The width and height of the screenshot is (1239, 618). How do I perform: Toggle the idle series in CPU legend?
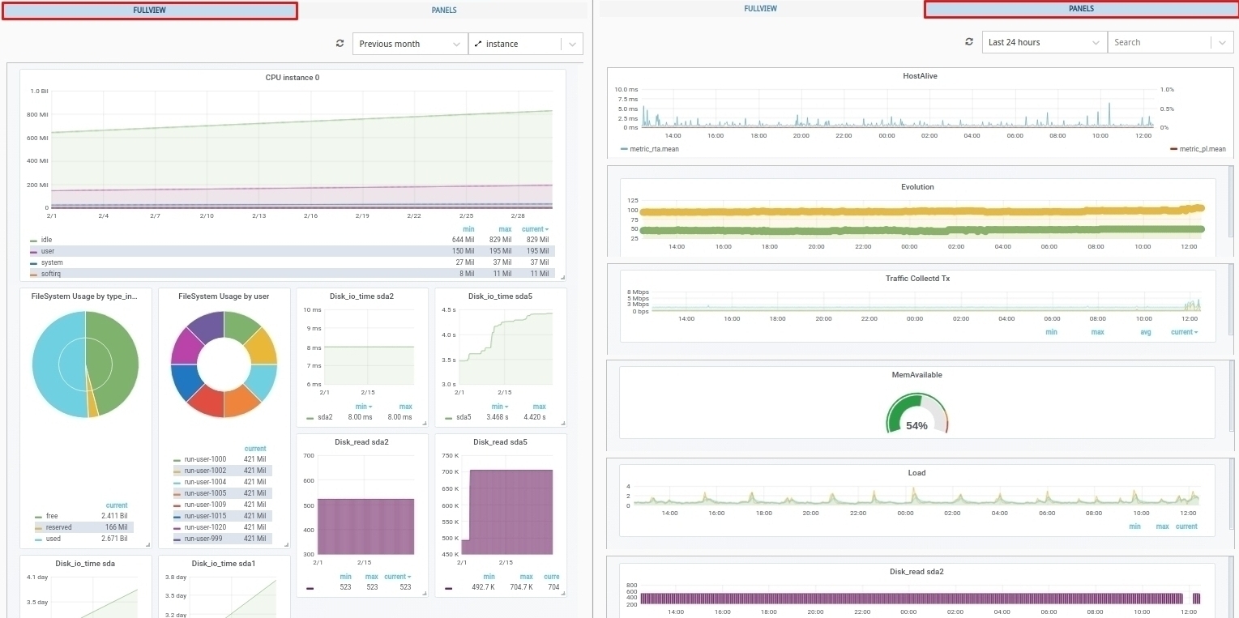(x=46, y=240)
